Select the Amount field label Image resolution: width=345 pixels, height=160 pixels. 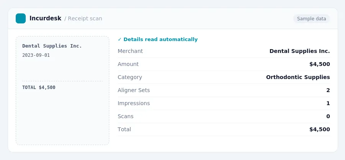(x=128, y=64)
